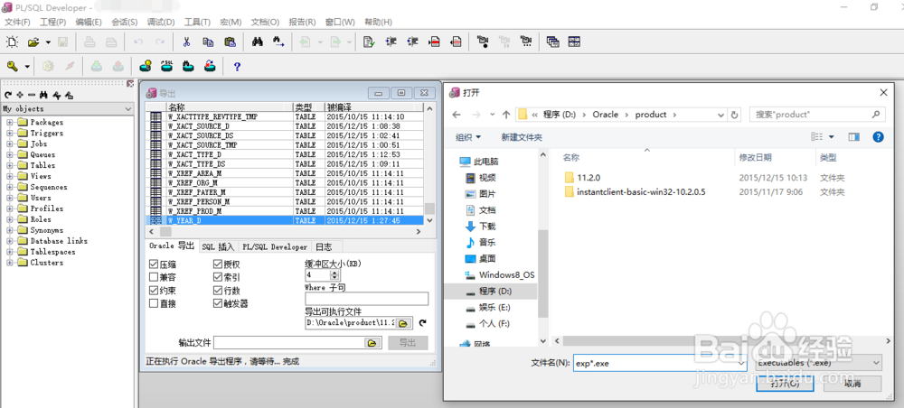Open the 组织 dropdown in Open dialog

pyautogui.click(x=468, y=137)
